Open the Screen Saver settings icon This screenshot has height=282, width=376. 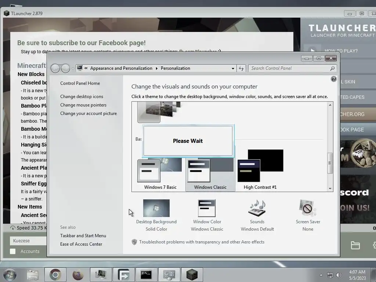point(308,208)
